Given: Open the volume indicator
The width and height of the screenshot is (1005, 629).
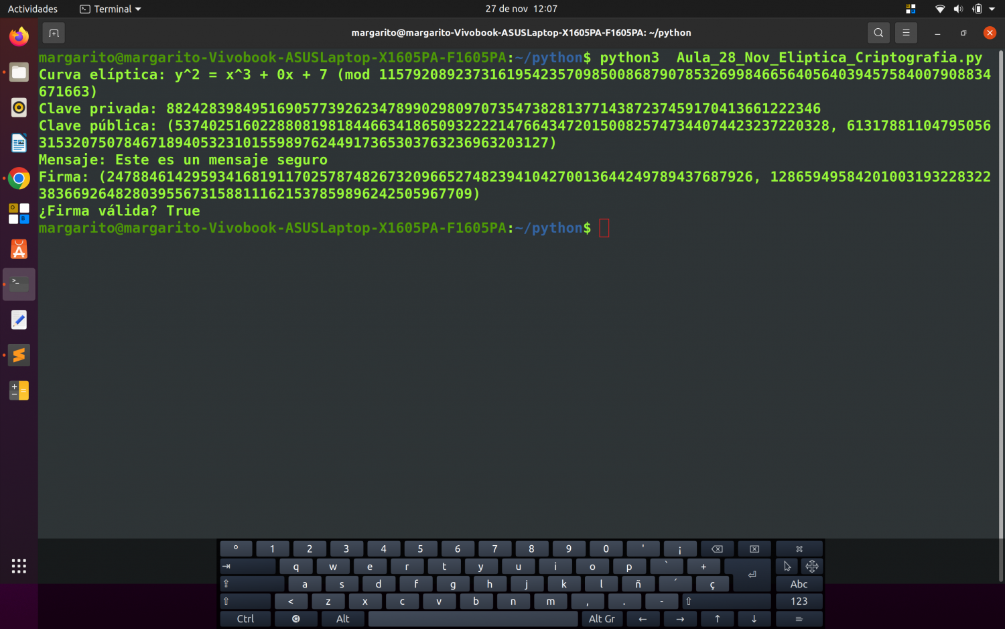Looking at the screenshot, I should click(x=958, y=9).
